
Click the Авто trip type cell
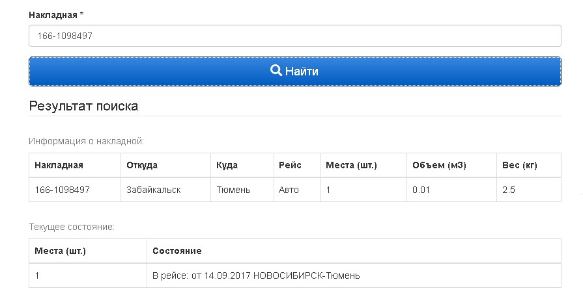pos(289,190)
